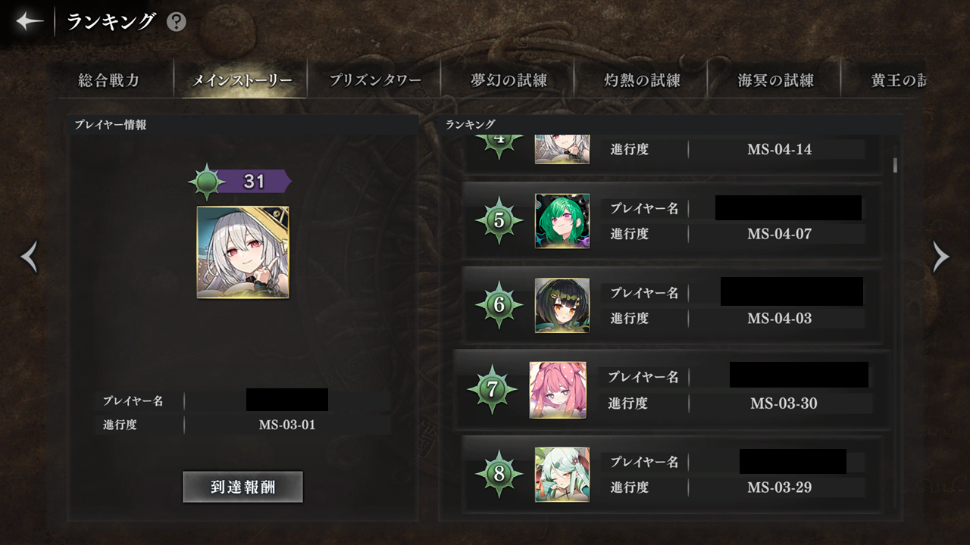Open green-haired avatar of rank 5 player
Image resolution: width=970 pixels, height=545 pixels.
click(x=562, y=220)
